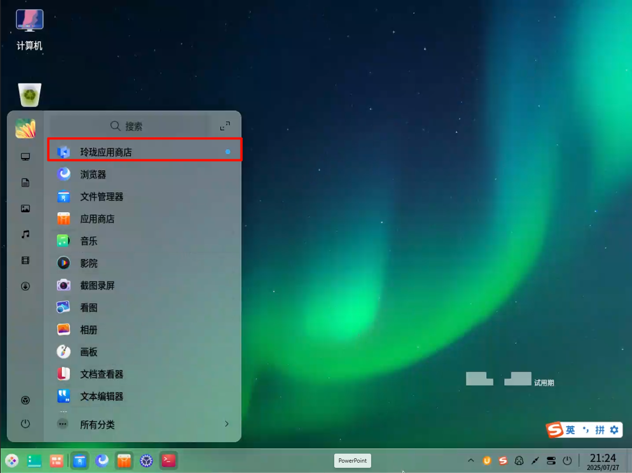Expand the launcher to fullscreen mode

(x=225, y=125)
